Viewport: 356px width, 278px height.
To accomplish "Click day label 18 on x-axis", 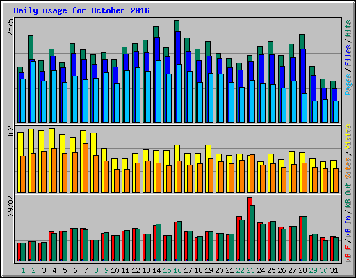I will 198,270.
